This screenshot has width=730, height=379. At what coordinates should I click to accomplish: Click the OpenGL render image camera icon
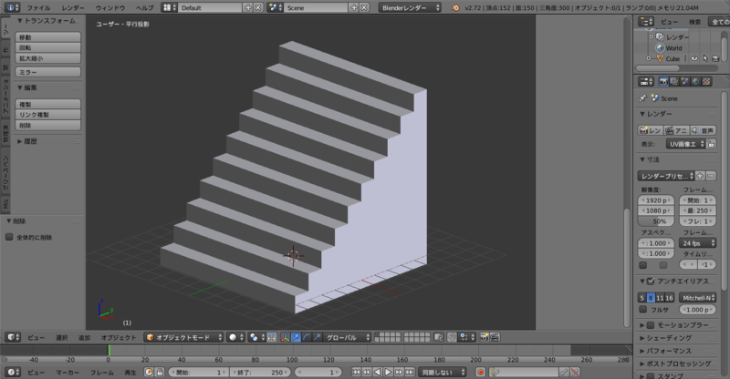pyautogui.click(x=485, y=337)
